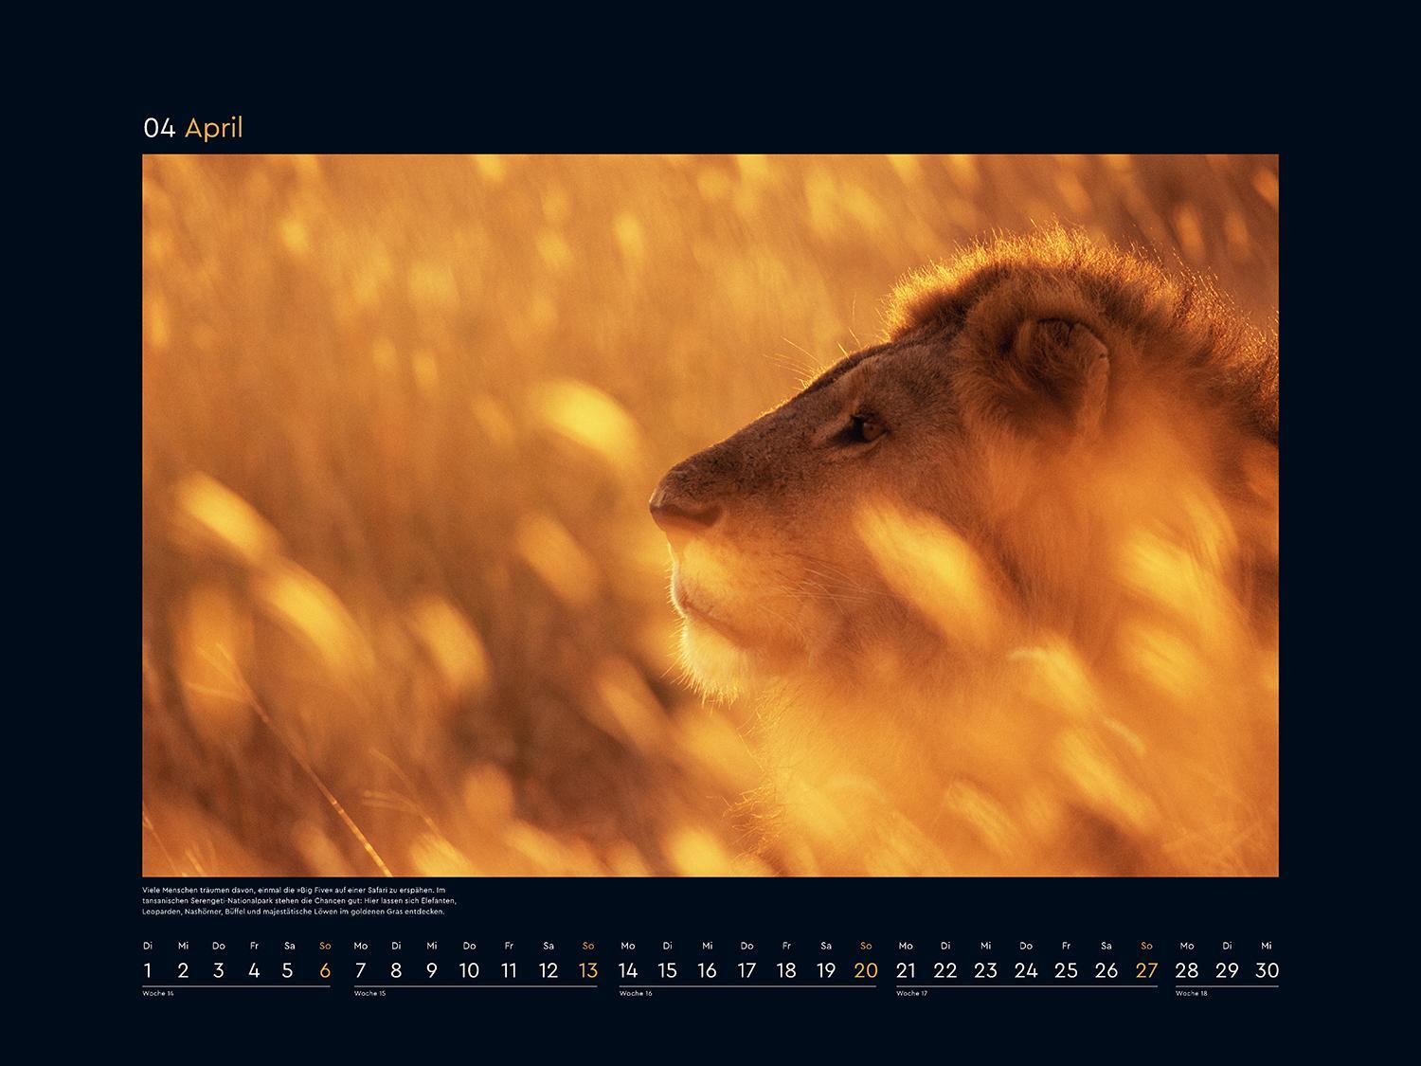Select date 4 in the calendar row
1421x1066 pixels.
(254, 970)
